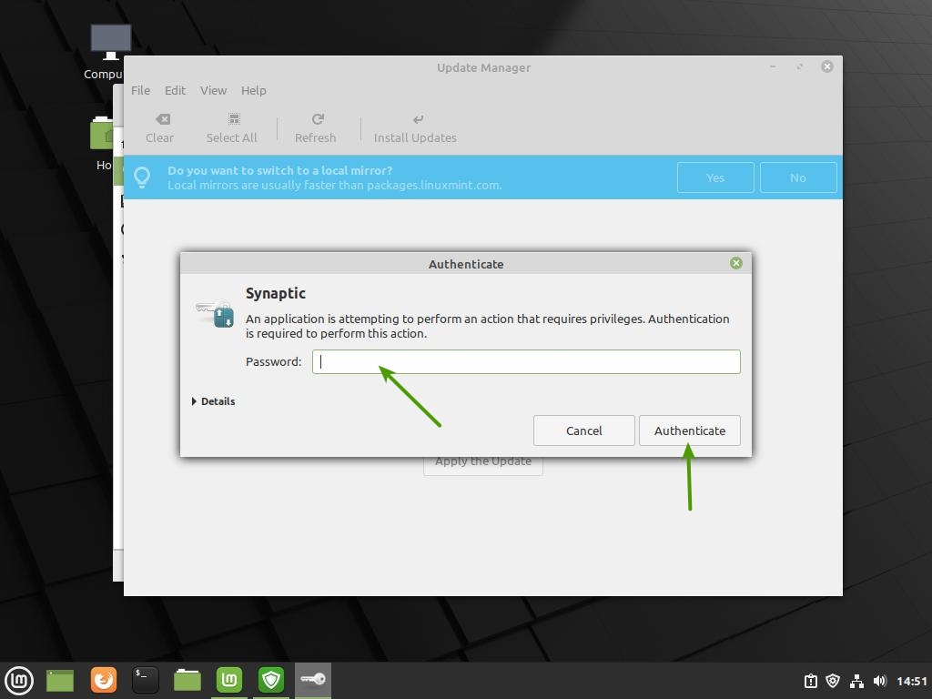Image resolution: width=932 pixels, height=699 pixels.
Task: Choose Yes to switch to local mirror
Action: pyautogui.click(x=714, y=177)
